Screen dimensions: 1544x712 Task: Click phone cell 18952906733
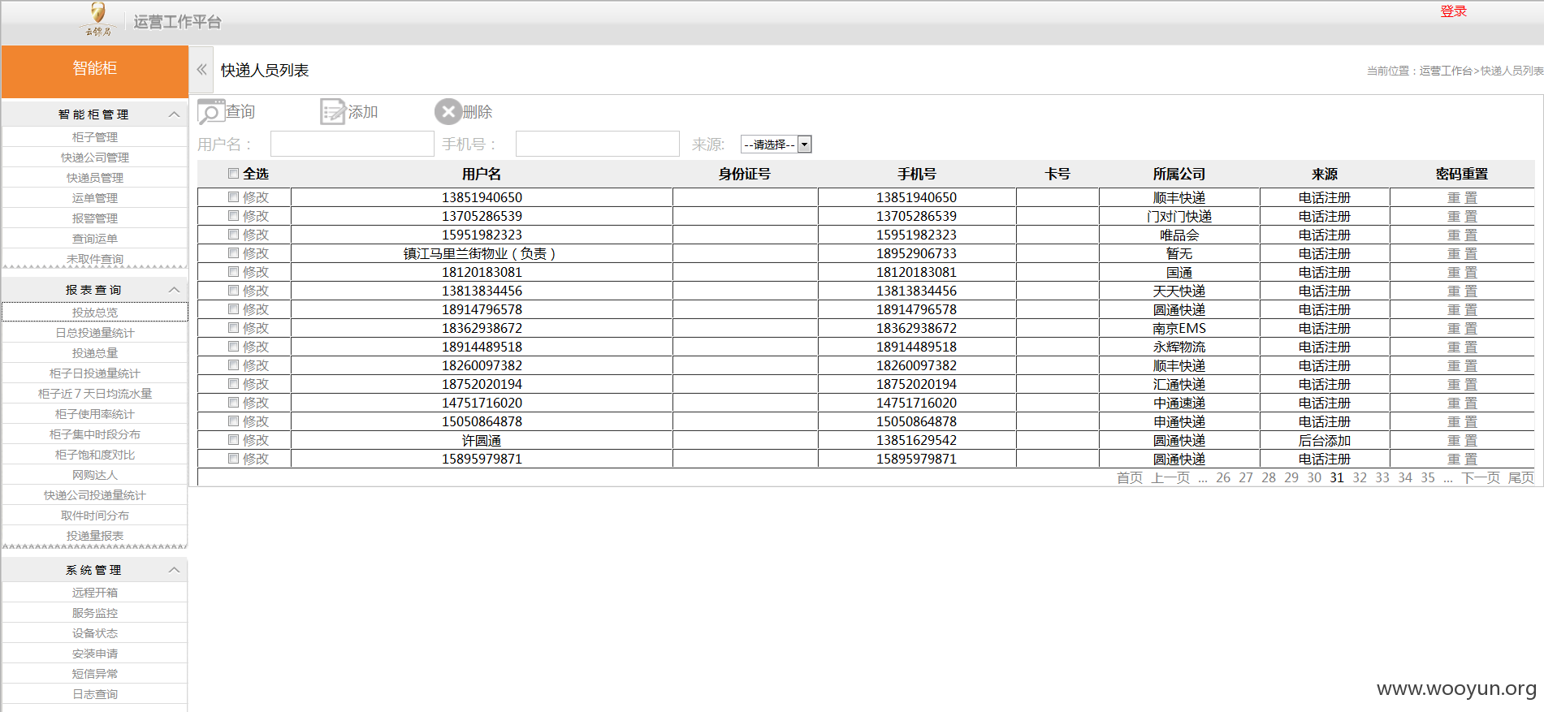pos(917,253)
